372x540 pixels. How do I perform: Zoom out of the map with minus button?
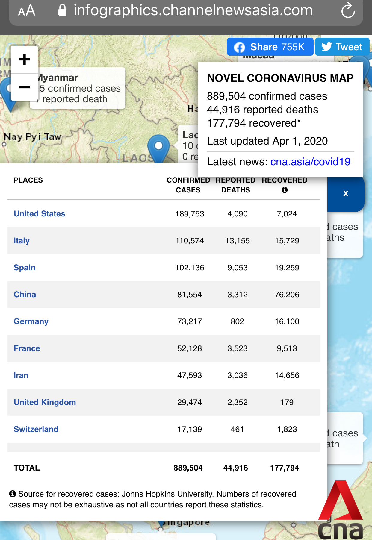pos(24,87)
